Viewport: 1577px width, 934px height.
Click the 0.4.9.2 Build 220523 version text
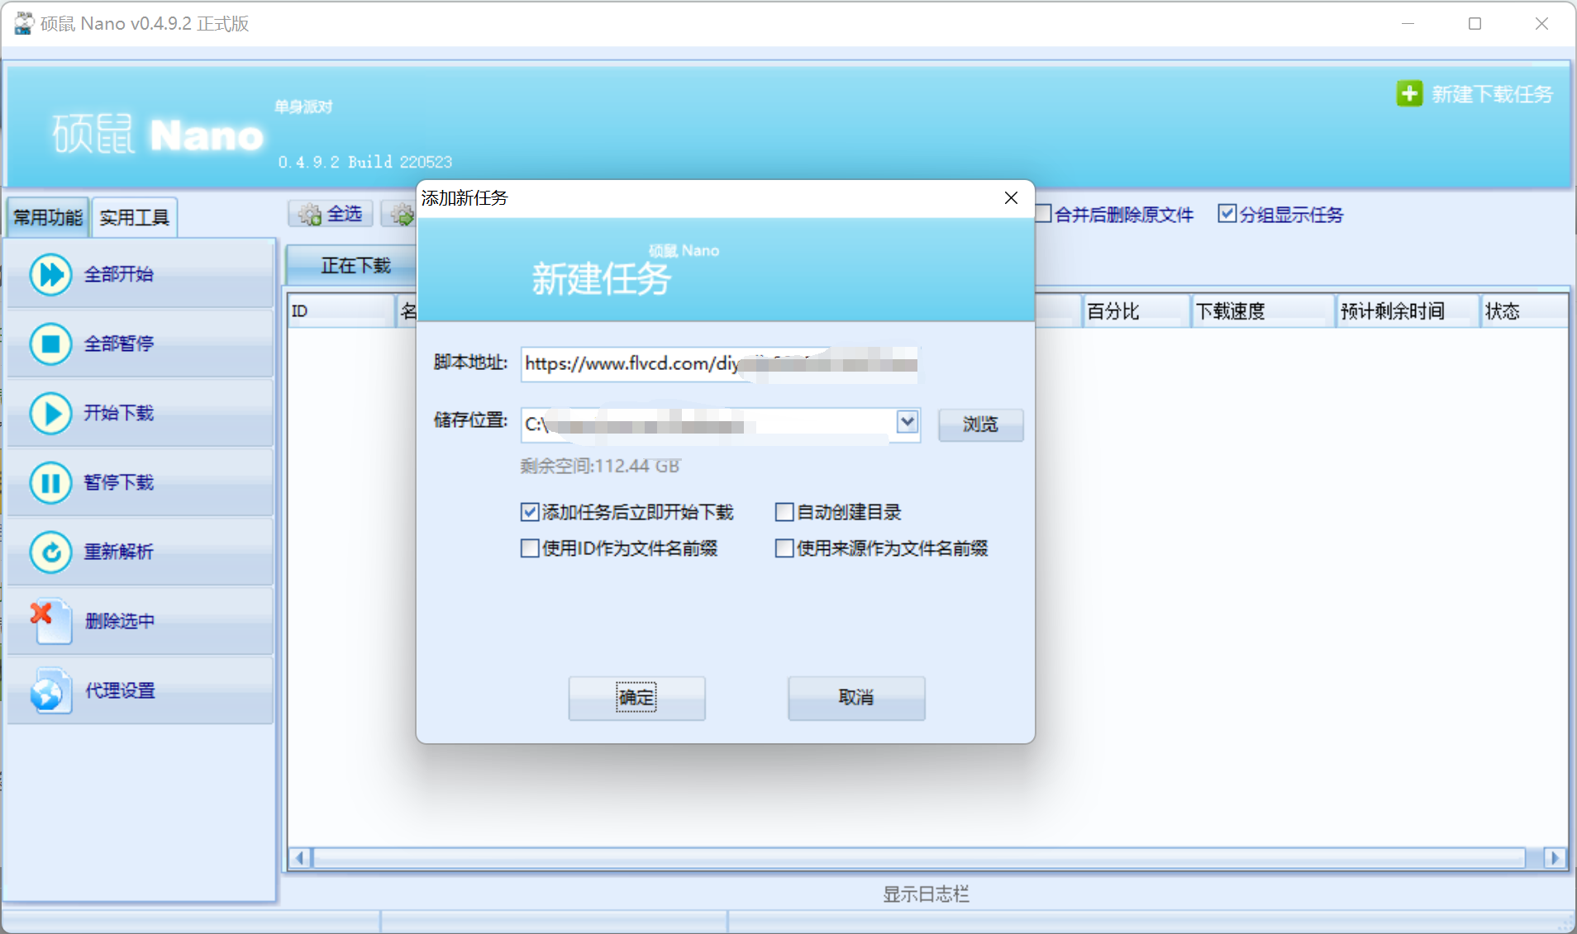click(x=365, y=162)
